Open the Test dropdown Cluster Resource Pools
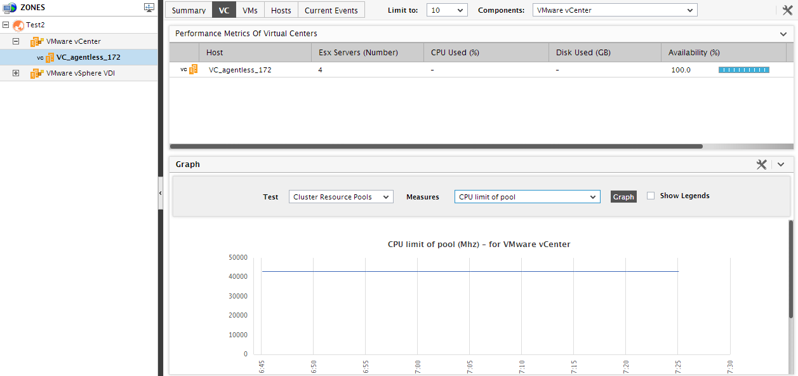The image size is (798, 376). (341, 197)
